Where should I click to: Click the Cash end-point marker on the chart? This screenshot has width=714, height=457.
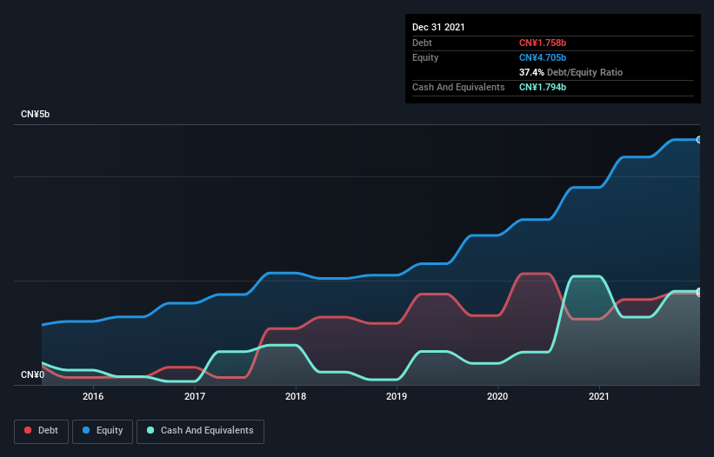[699, 291]
